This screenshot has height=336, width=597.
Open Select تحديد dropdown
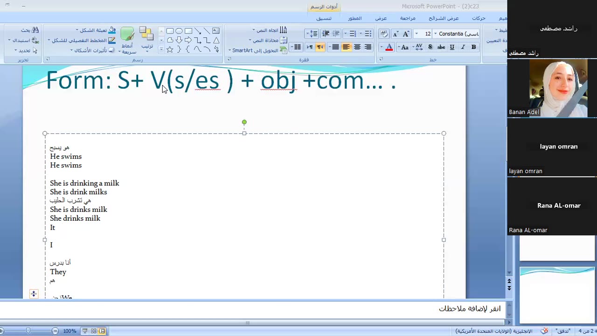pyautogui.click(x=26, y=50)
